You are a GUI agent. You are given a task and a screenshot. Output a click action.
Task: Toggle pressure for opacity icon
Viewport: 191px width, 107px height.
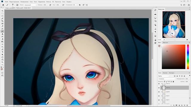[50, 5]
